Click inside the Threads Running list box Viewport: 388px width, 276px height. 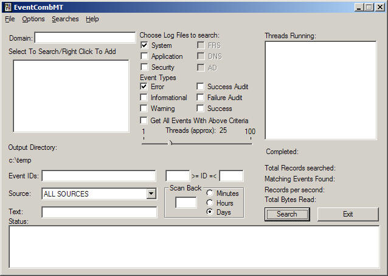321,90
